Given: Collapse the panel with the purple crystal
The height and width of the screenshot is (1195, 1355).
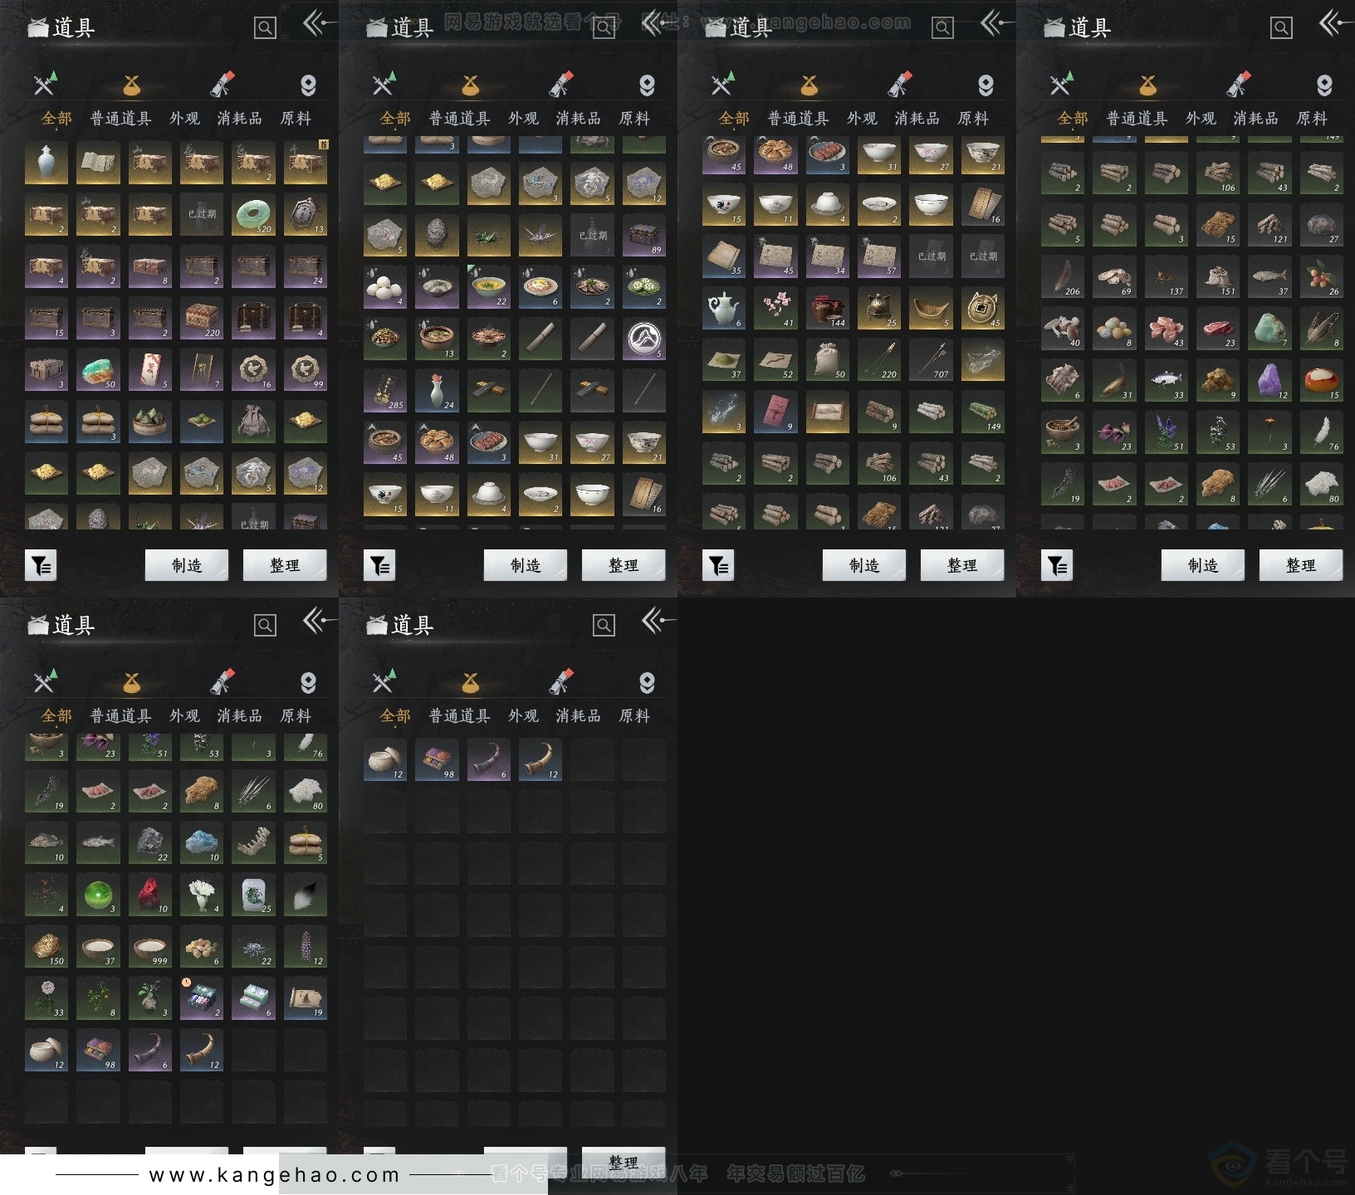Looking at the screenshot, I should pyautogui.click(x=1335, y=22).
